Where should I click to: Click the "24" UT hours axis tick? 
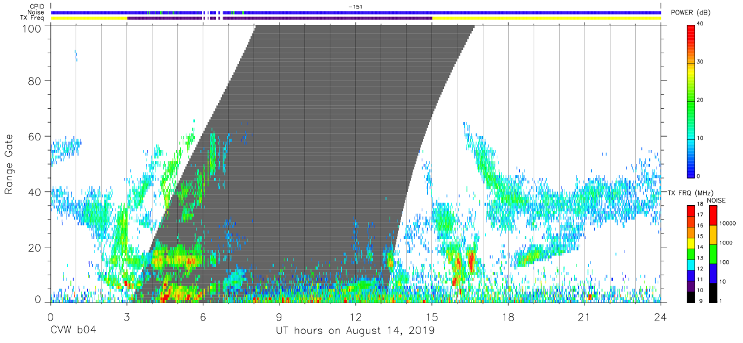pyautogui.click(x=661, y=316)
